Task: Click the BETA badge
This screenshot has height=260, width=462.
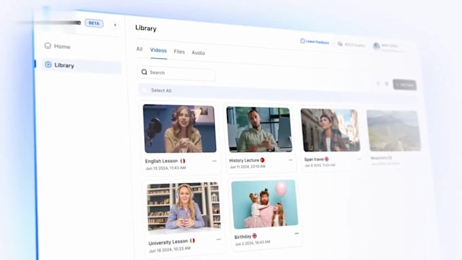Action: [94, 23]
